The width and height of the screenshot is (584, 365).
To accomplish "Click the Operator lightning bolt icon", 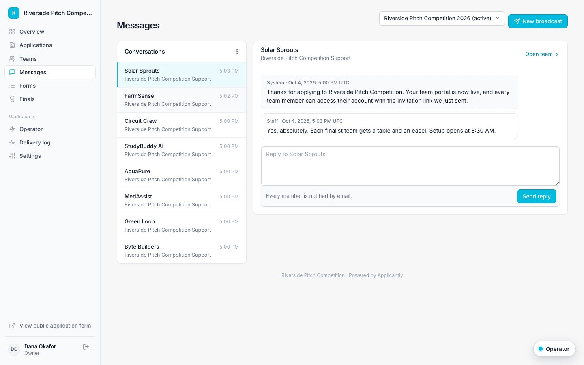I will click(x=12, y=129).
